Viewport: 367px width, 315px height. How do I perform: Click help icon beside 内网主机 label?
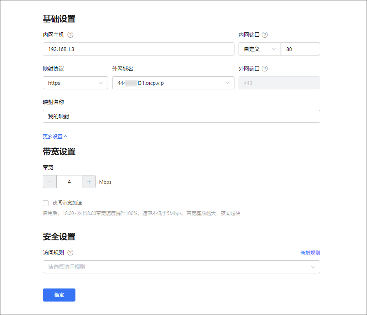point(70,35)
